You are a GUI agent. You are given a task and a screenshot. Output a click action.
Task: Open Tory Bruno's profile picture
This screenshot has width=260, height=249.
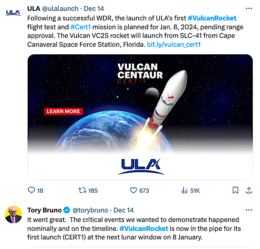[13, 215]
